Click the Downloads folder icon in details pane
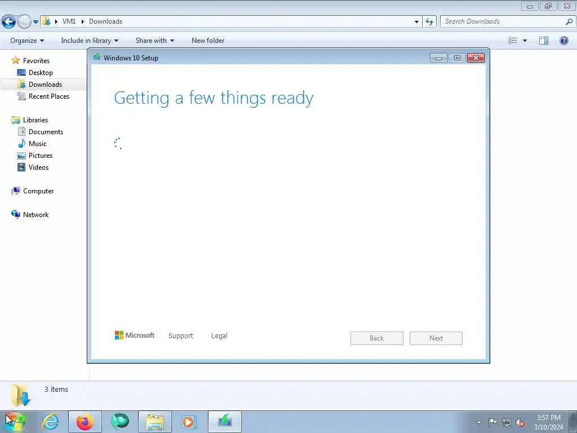The height and width of the screenshot is (433, 577). click(x=21, y=395)
